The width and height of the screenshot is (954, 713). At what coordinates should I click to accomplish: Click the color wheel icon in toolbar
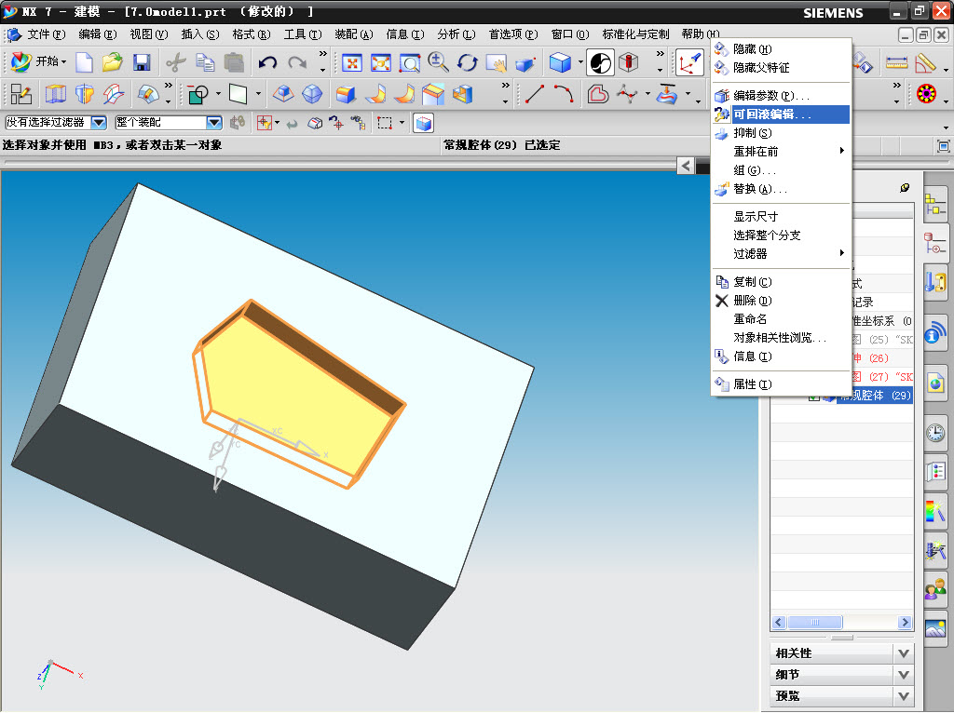926,94
